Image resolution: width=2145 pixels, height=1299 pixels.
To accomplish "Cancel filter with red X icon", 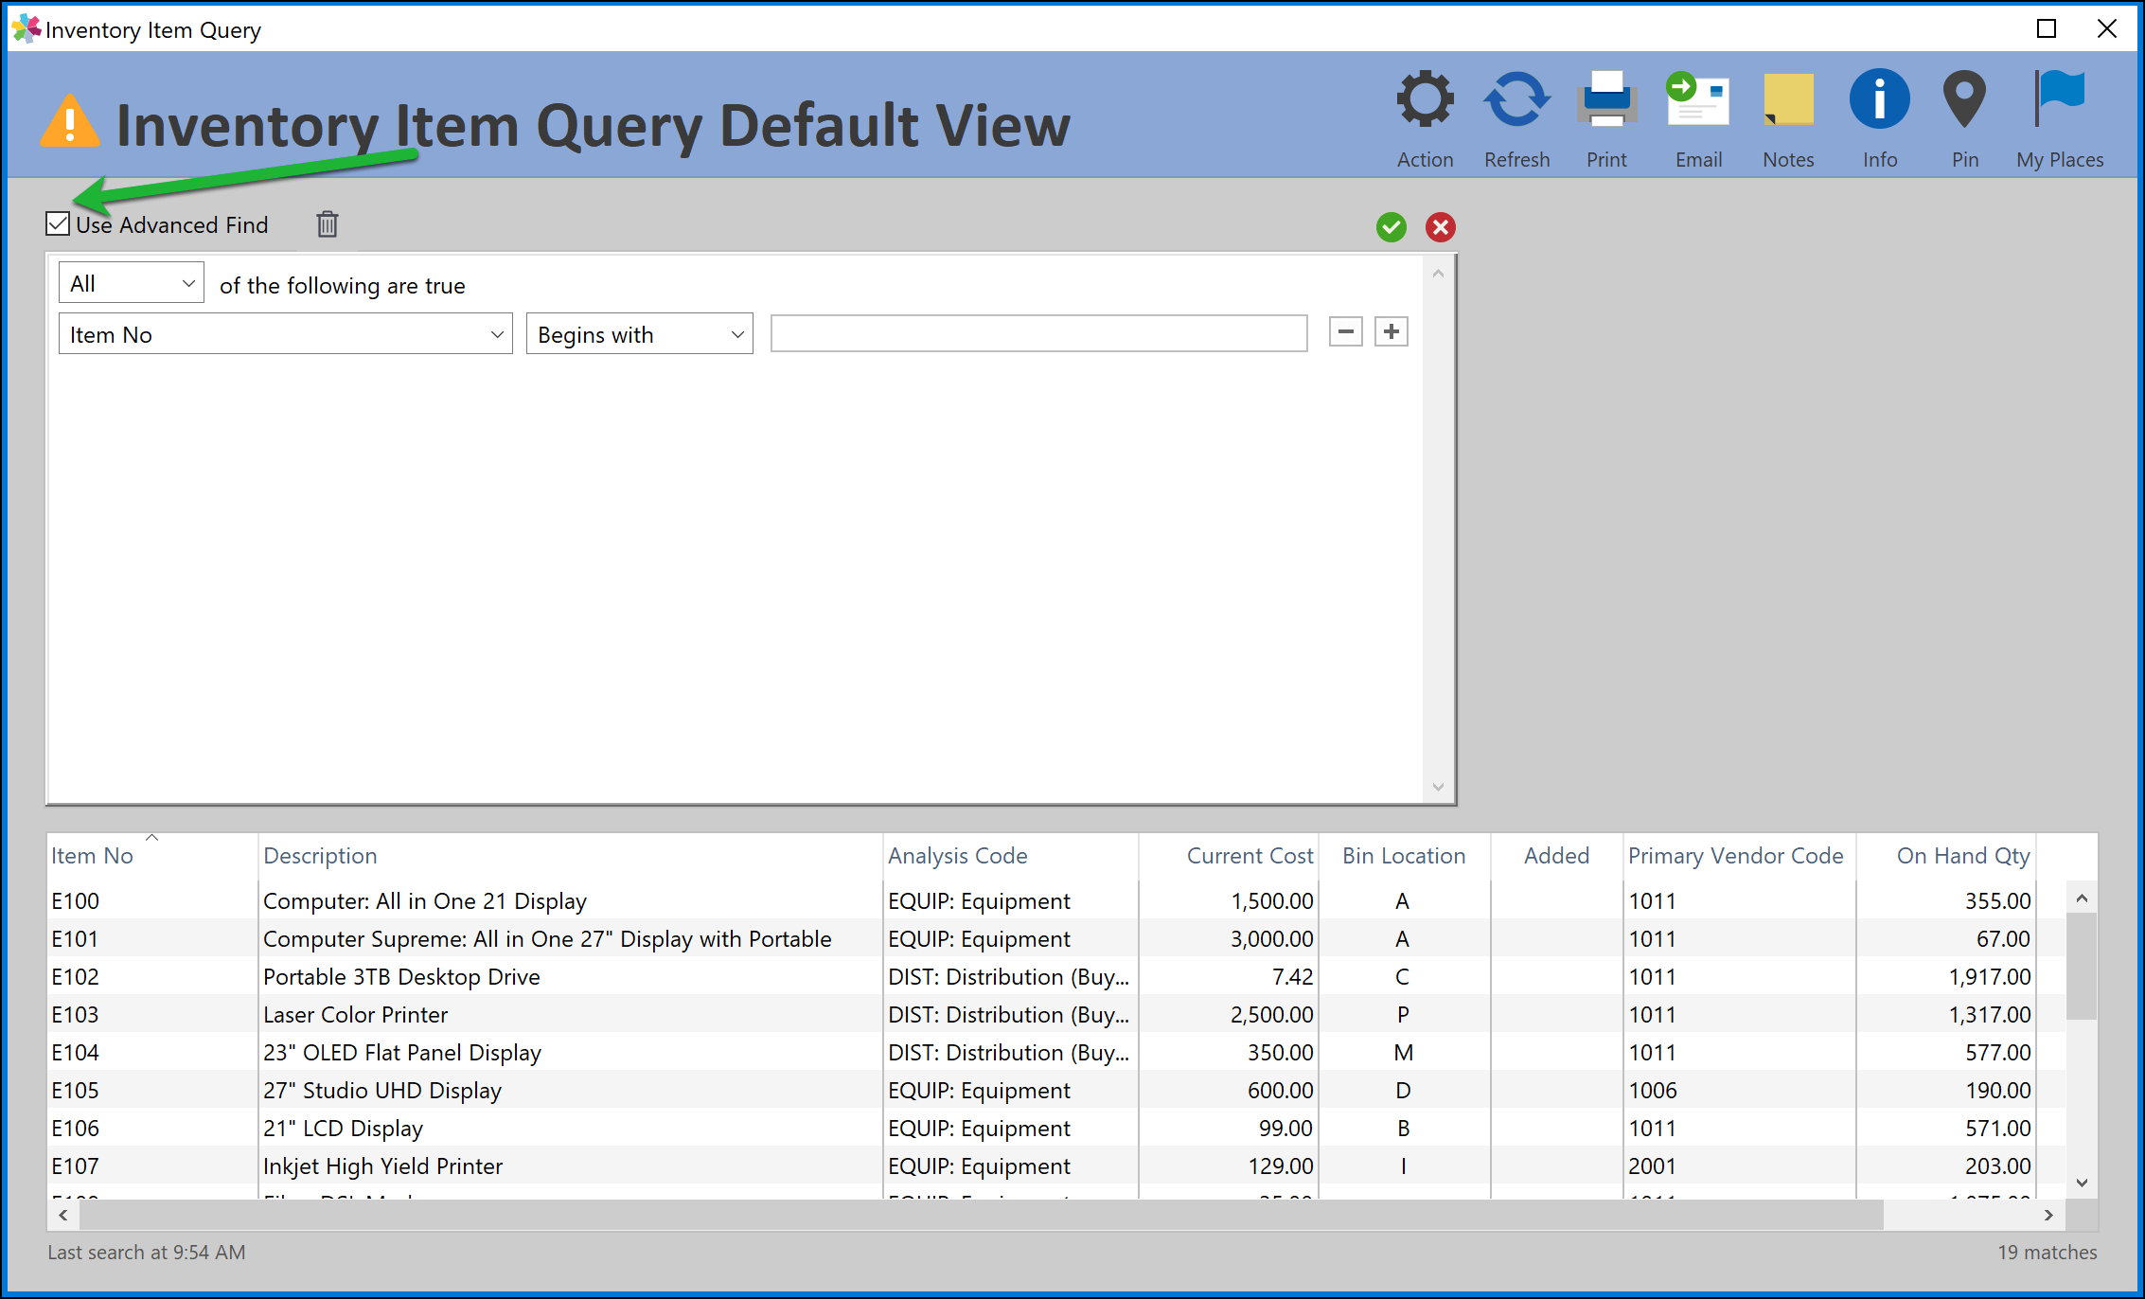I will coord(1440,227).
